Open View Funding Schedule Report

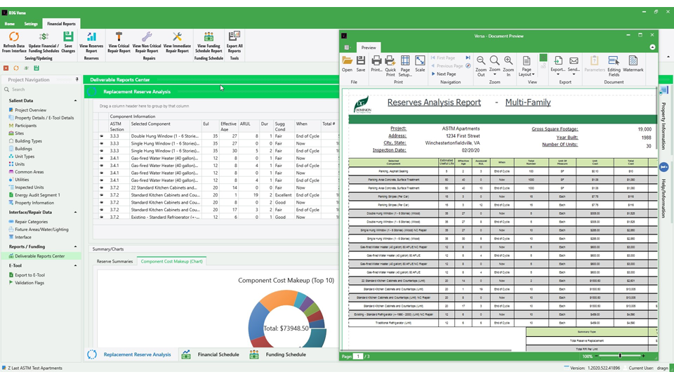209,38
